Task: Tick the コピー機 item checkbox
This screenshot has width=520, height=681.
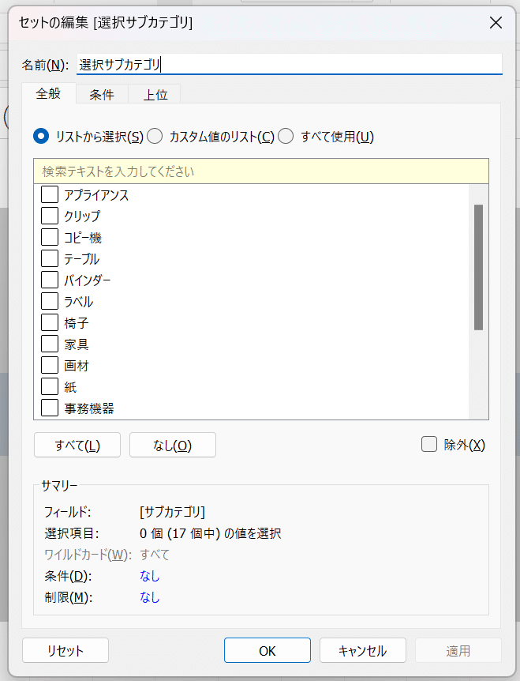Action: tap(50, 237)
